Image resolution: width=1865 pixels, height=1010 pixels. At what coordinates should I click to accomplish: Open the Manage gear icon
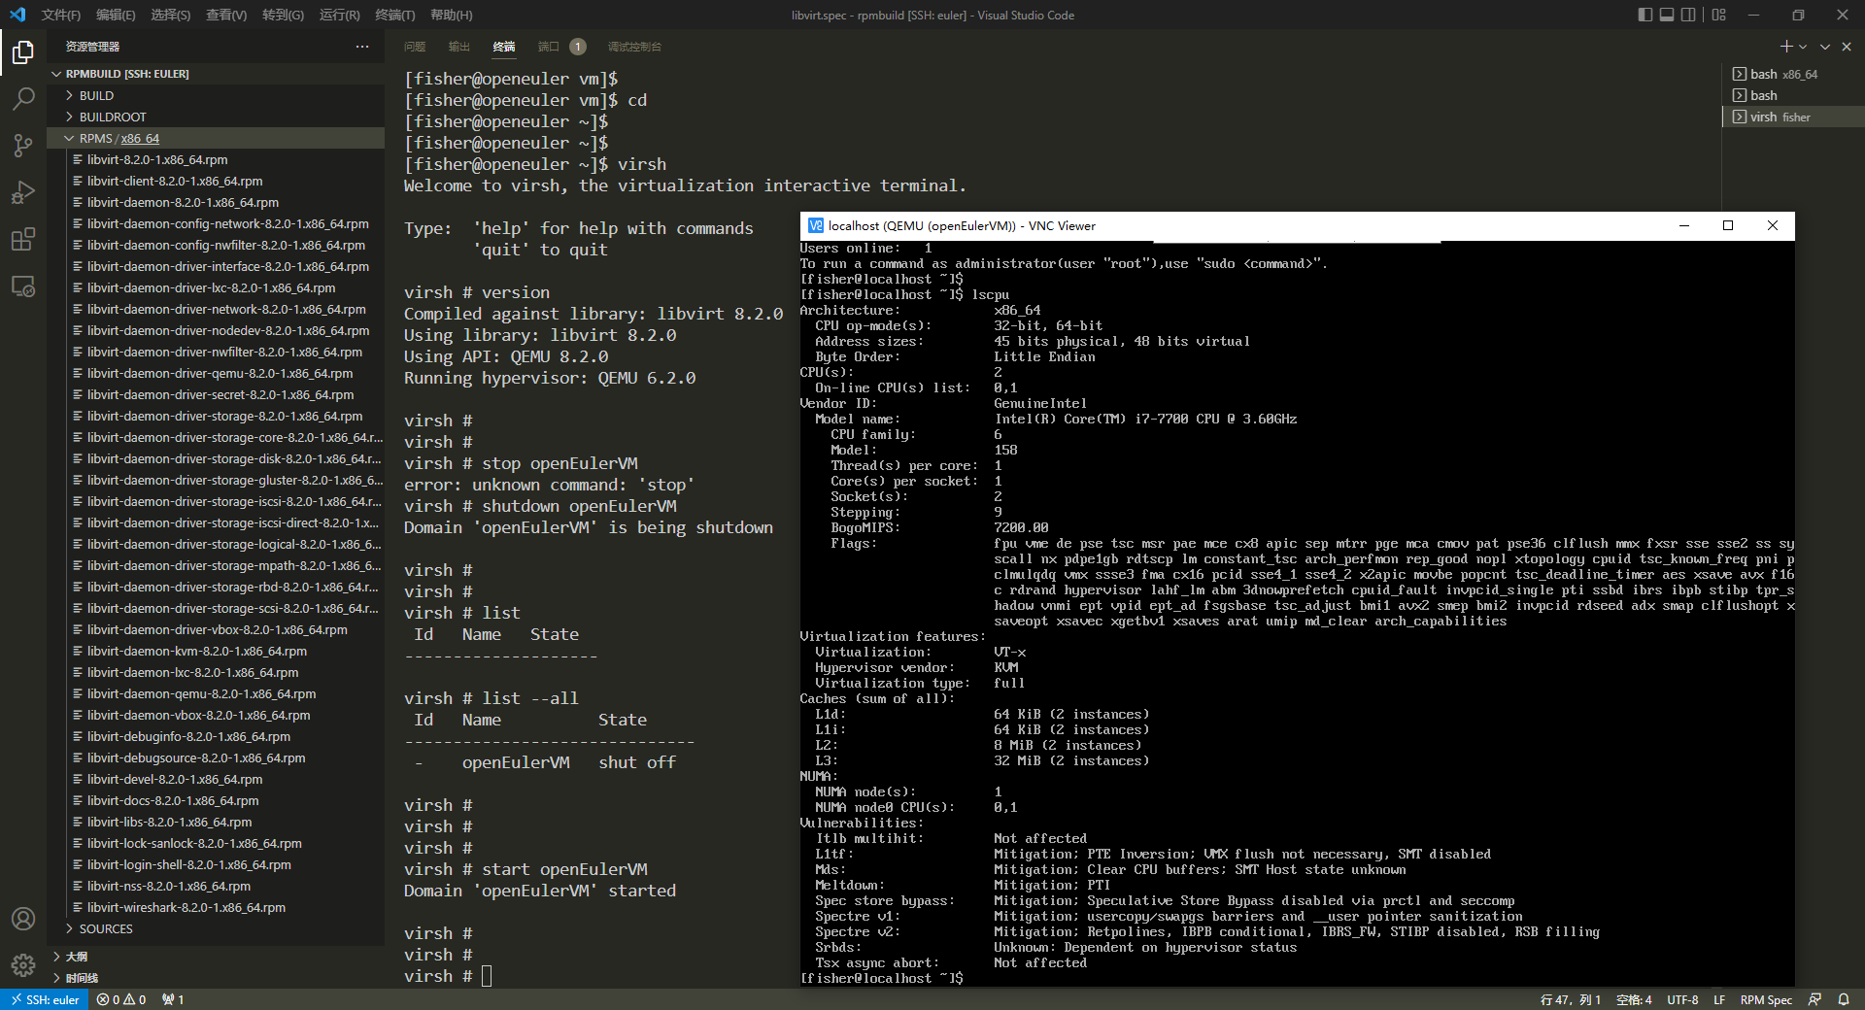coord(23,965)
